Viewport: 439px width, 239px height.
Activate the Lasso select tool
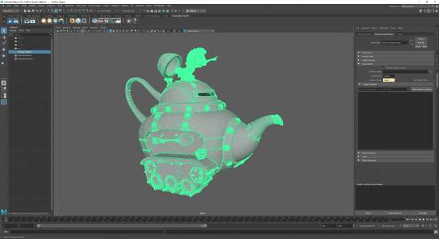[4, 37]
